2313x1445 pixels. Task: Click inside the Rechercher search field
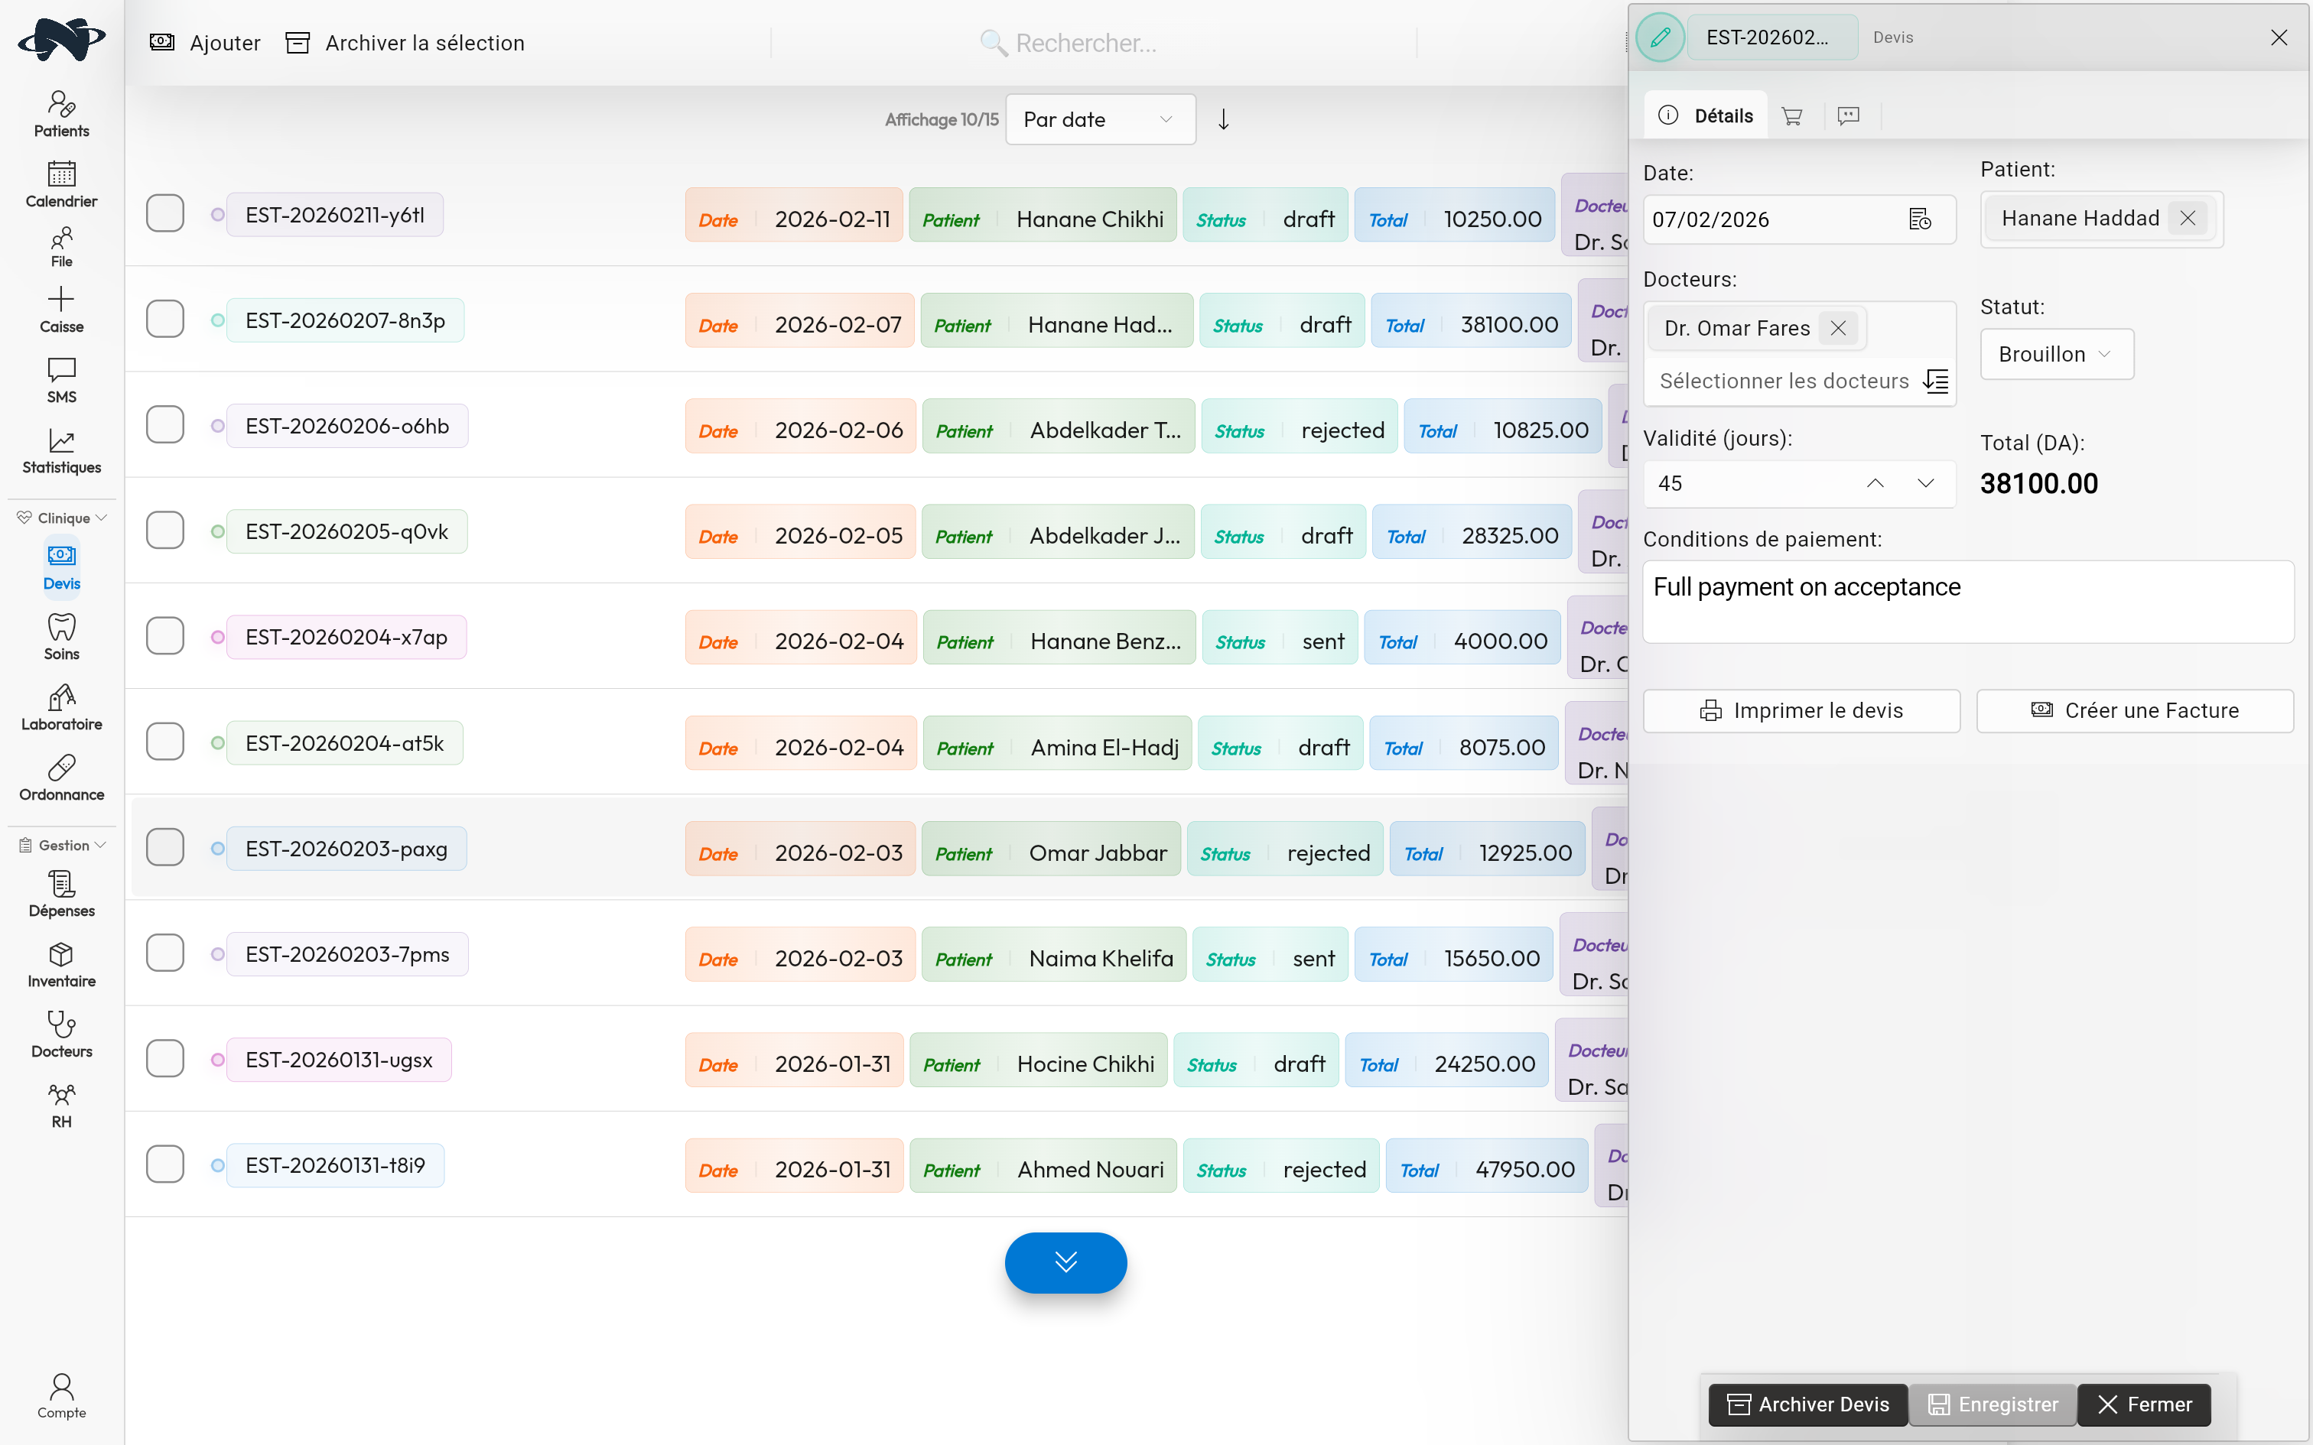click(x=1147, y=43)
